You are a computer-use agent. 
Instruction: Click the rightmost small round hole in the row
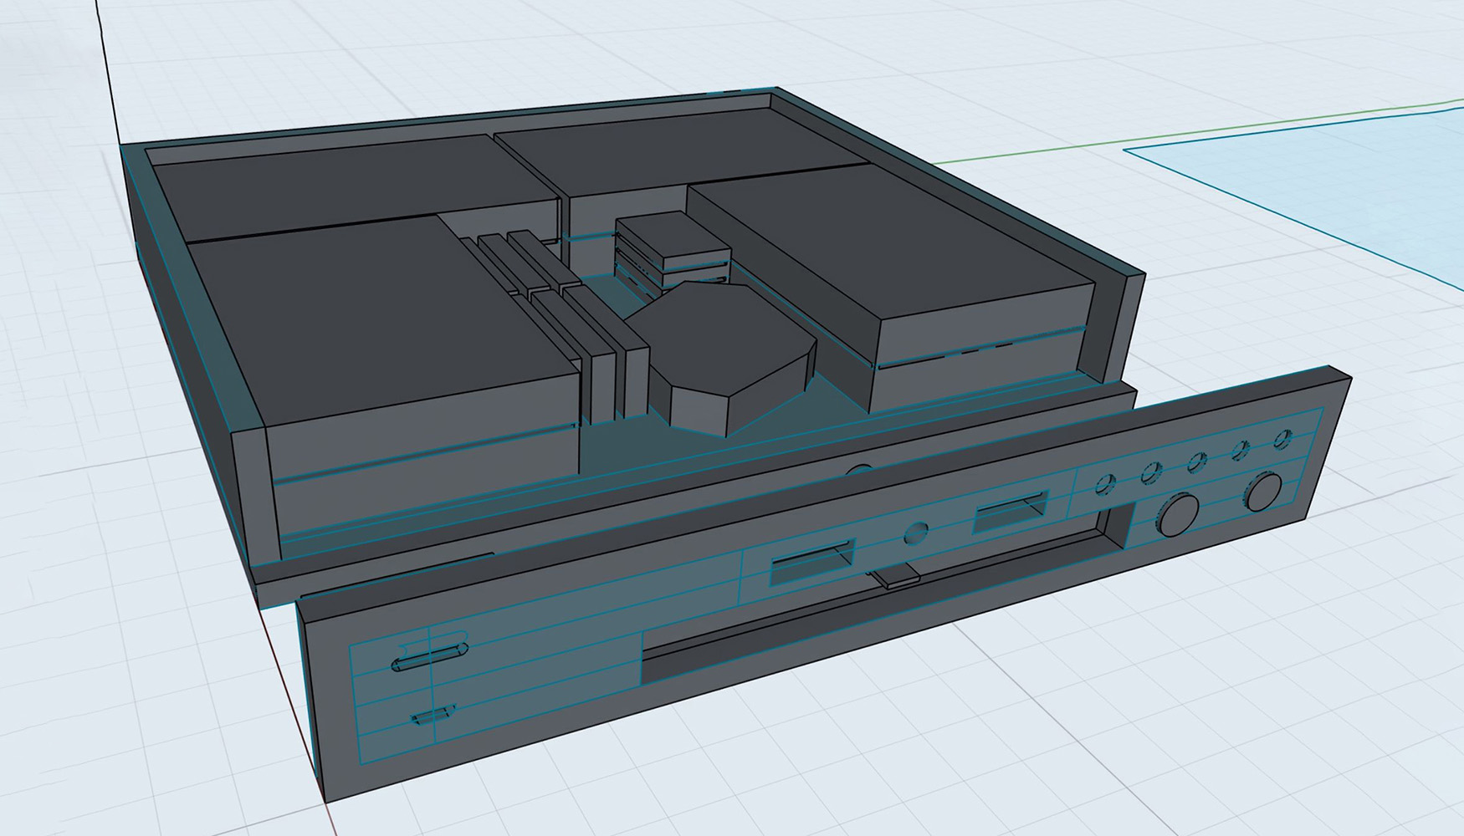(1283, 438)
